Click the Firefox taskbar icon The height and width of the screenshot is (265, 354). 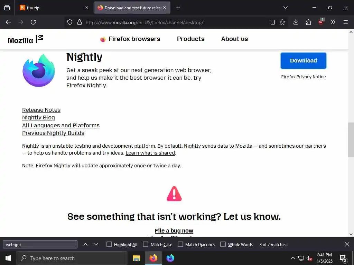153,258
